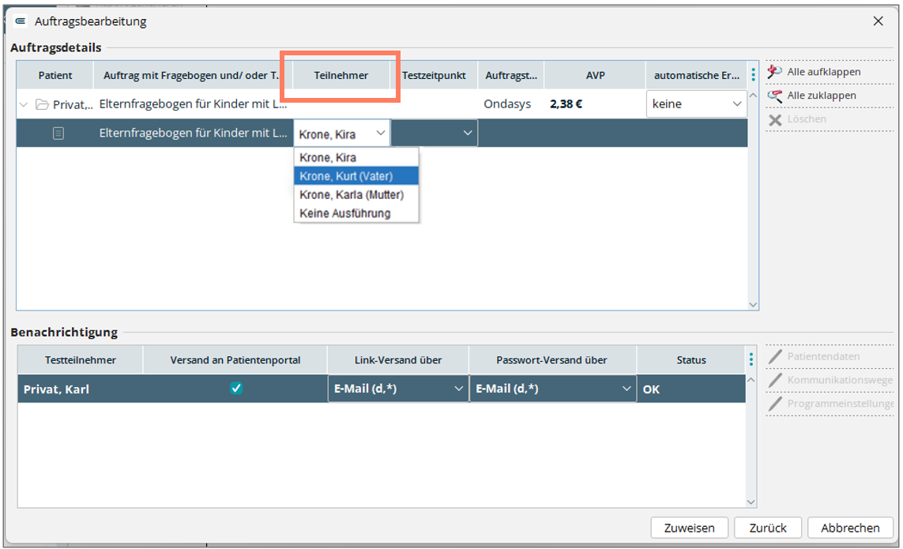903x549 pixels.
Task: Click the Teilnehmer column header
Action: tap(341, 76)
